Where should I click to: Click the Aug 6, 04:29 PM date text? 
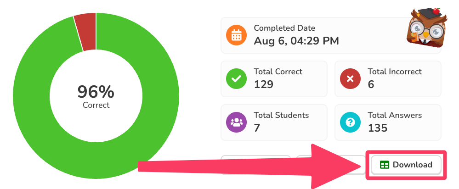click(296, 41)
